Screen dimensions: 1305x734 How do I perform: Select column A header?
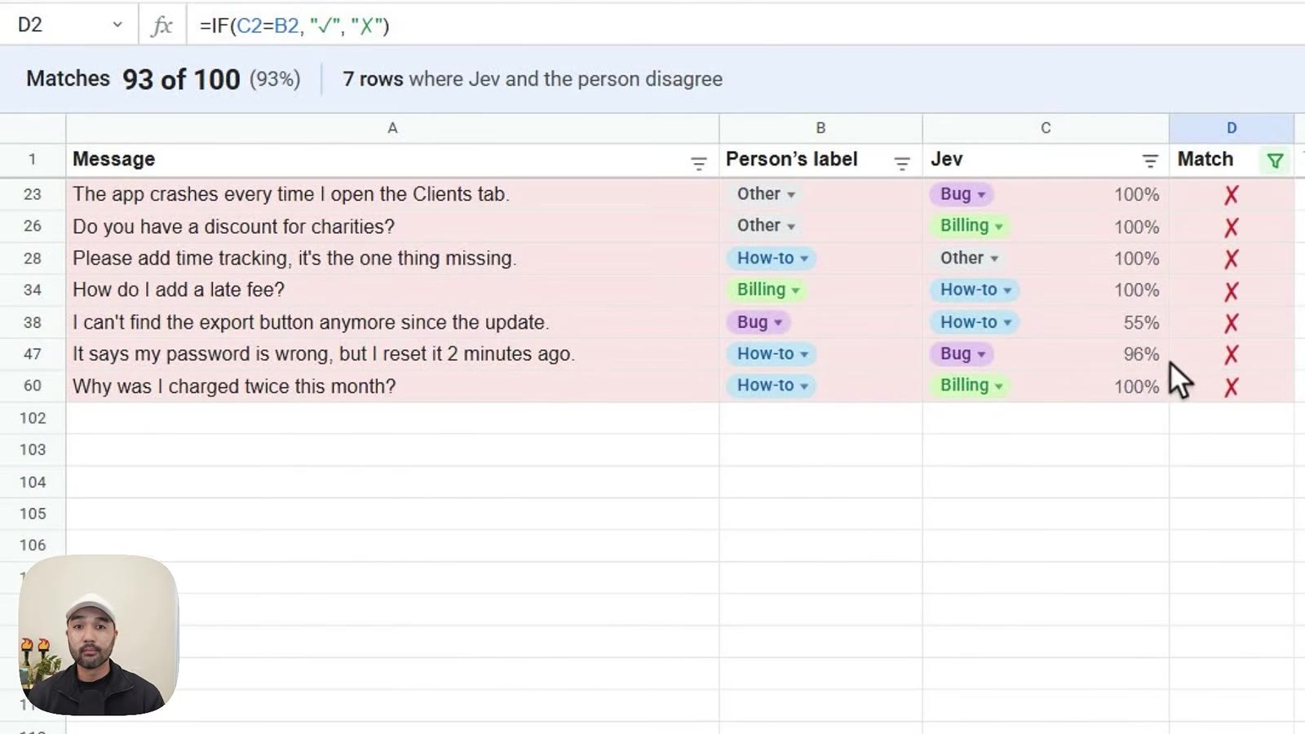coord(392,128)
